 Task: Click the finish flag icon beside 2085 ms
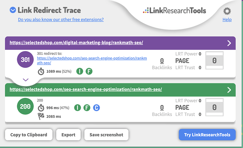[x=41, y=115]
